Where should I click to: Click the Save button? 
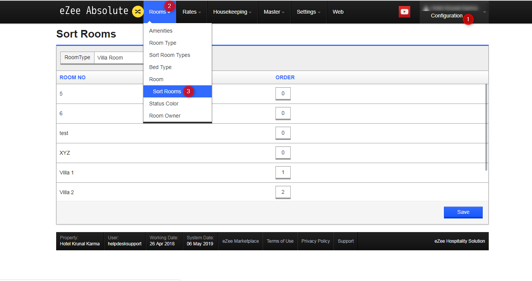coord(463,212)
